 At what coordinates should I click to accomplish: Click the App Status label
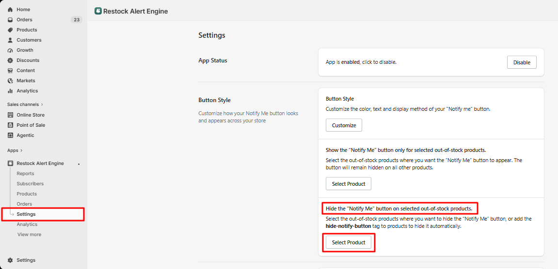click(x=213, y=60)
